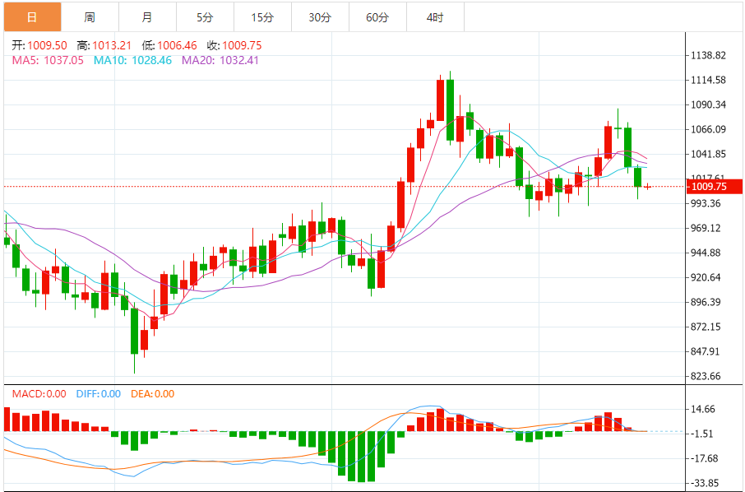Viewport: 745px width, 492px height.
Task: Click the DEA:0.00 indicator label
Action: [x=152, y=394]
